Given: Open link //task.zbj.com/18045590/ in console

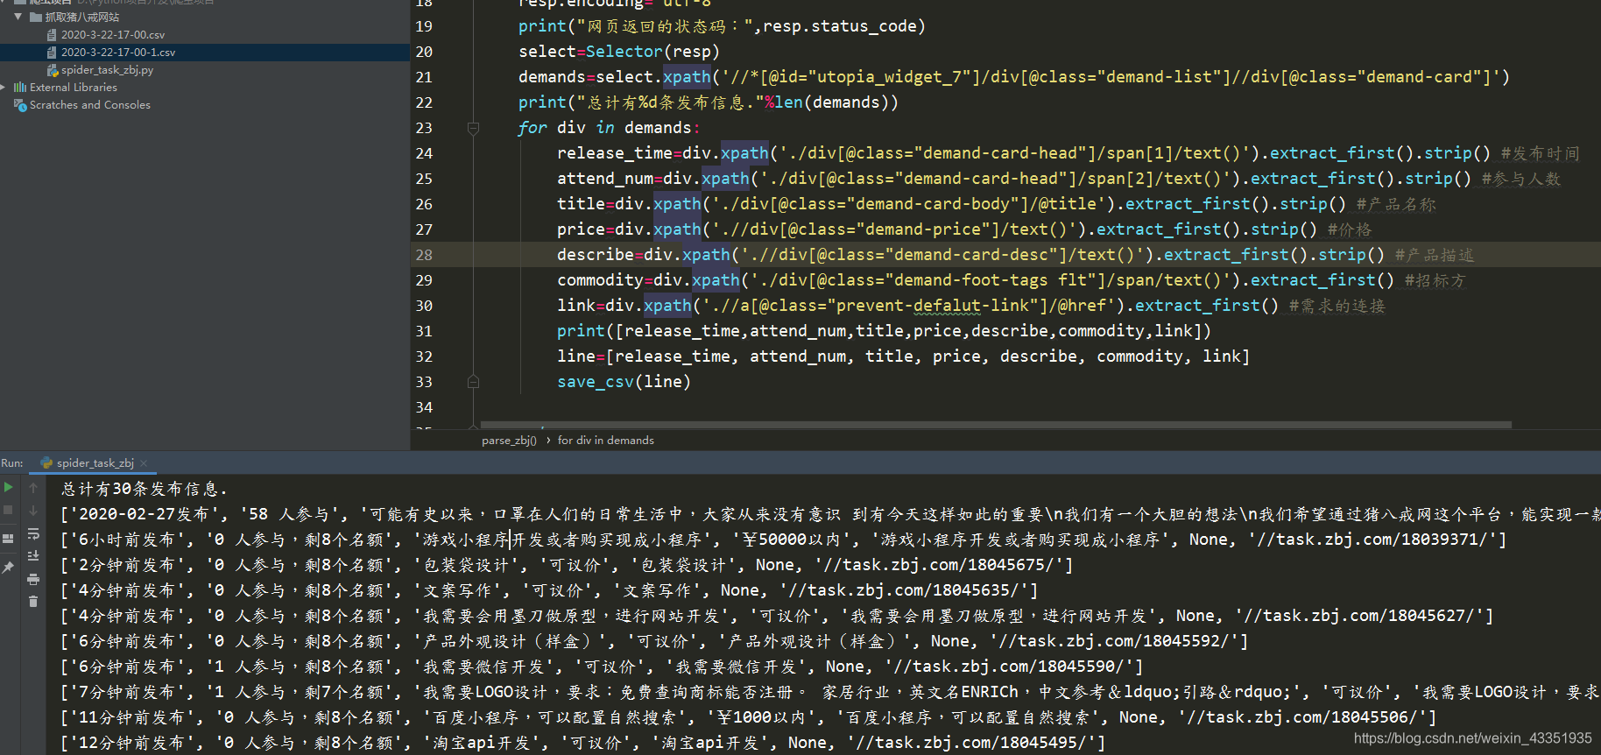Looking at the screenshot, I should 1011,667.
